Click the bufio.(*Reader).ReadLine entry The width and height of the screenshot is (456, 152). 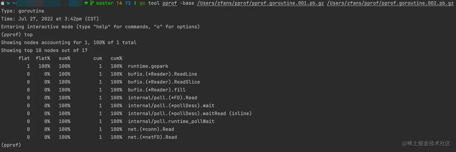(x=162, y=74)
